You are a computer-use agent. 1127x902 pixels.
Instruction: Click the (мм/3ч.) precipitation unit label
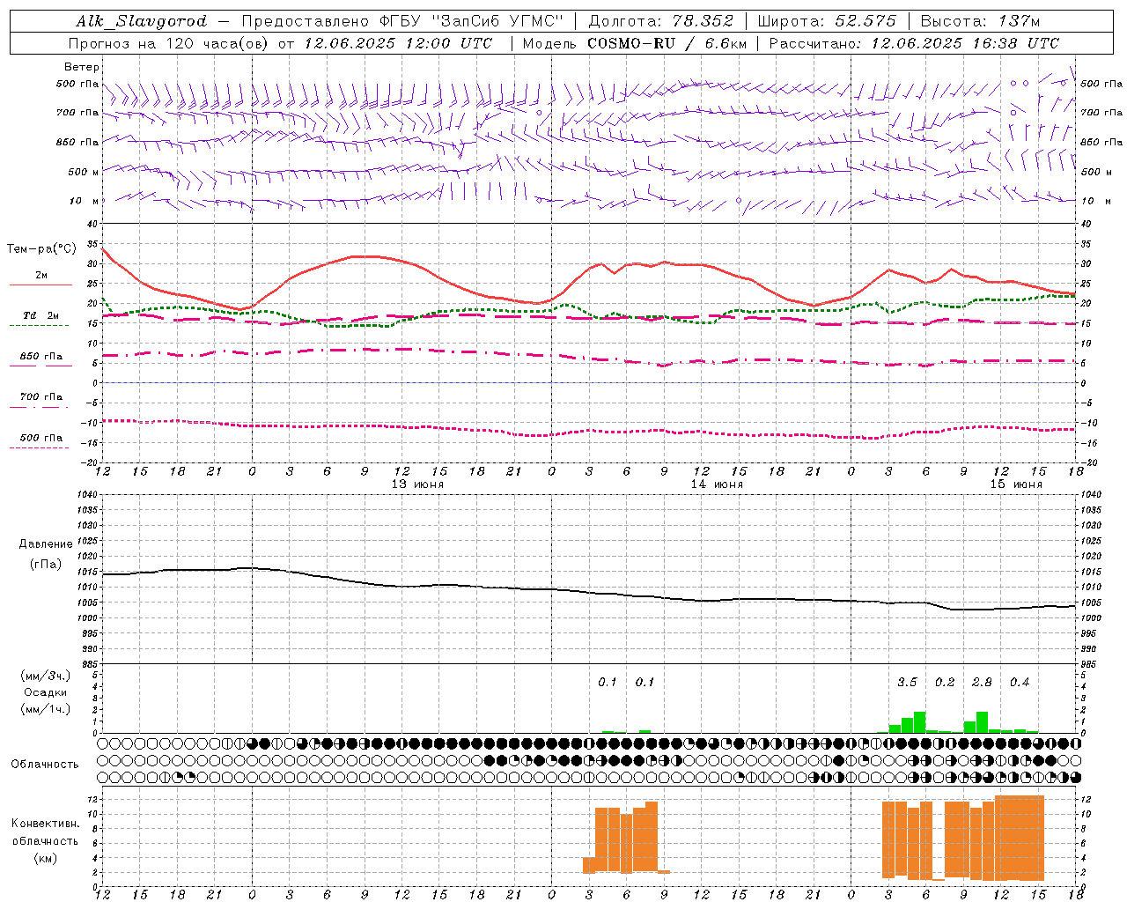(46, 676)
